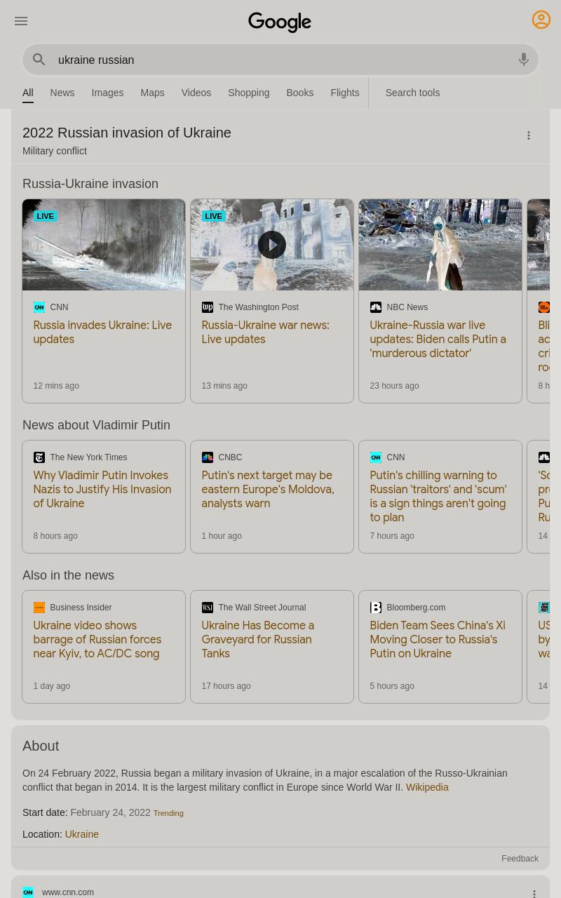
Task: Open the www.cnn.com result link
Action: coord(68,892)
